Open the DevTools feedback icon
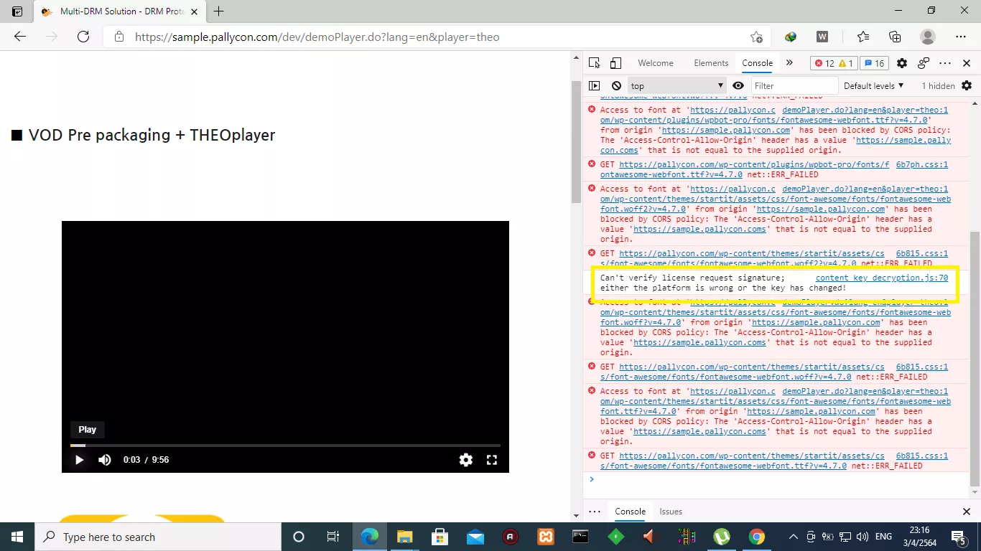Image resolution: width=981 pixels, height=551 pixels. [924, 63]
